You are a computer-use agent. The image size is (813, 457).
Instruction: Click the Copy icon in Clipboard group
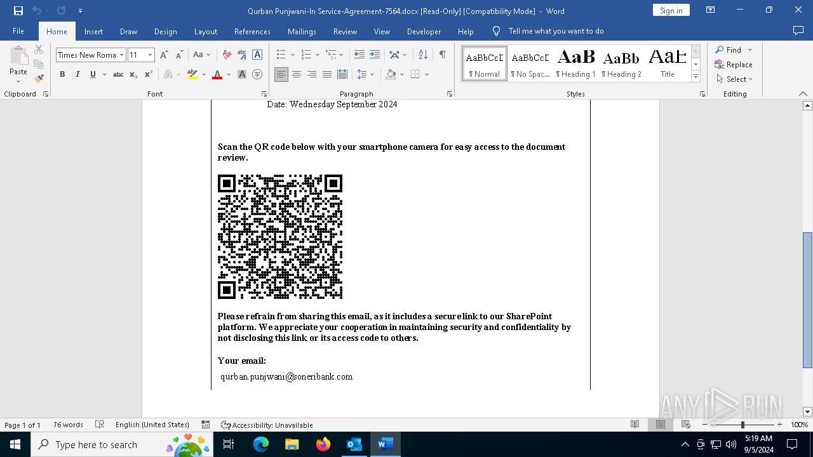point(39,64)
